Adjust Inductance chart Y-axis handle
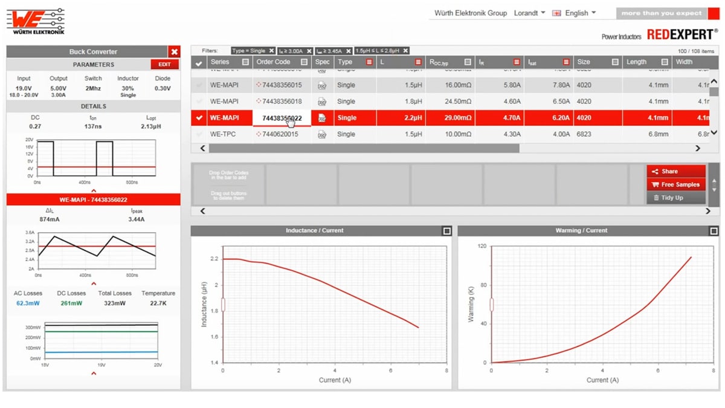 coord(223,304)
